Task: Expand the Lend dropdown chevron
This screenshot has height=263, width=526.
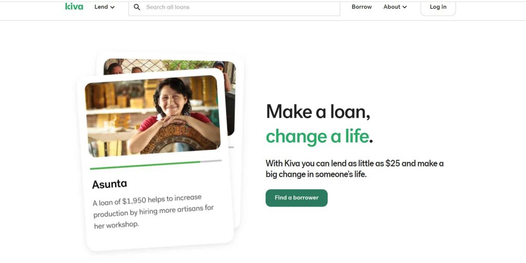Action: tap(112, 7)
